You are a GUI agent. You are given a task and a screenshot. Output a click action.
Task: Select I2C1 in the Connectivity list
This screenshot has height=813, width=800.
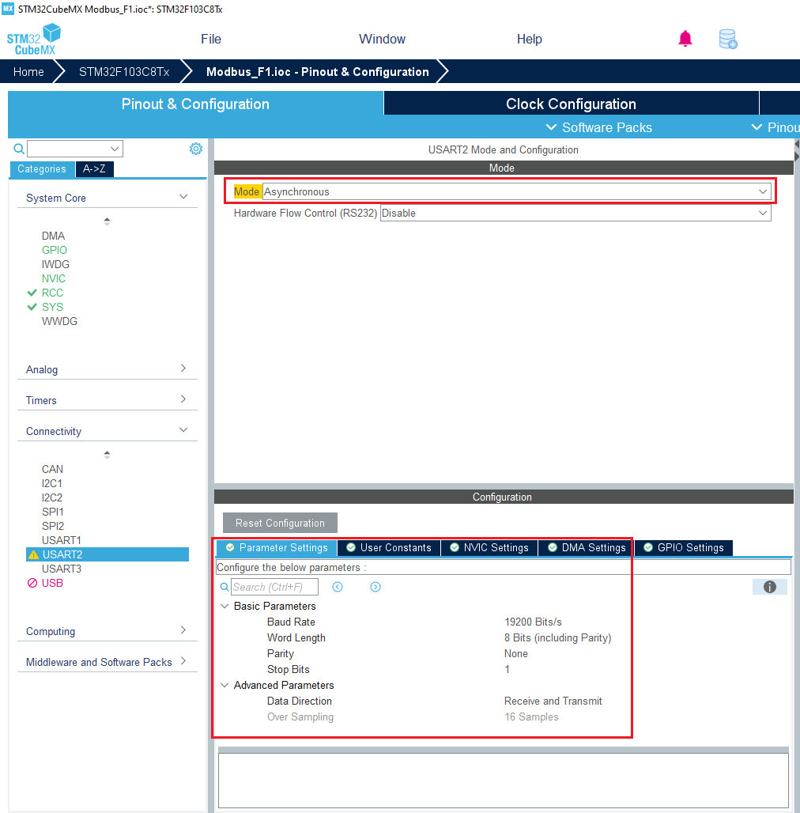pyautogui.click(x=52, y=483)
